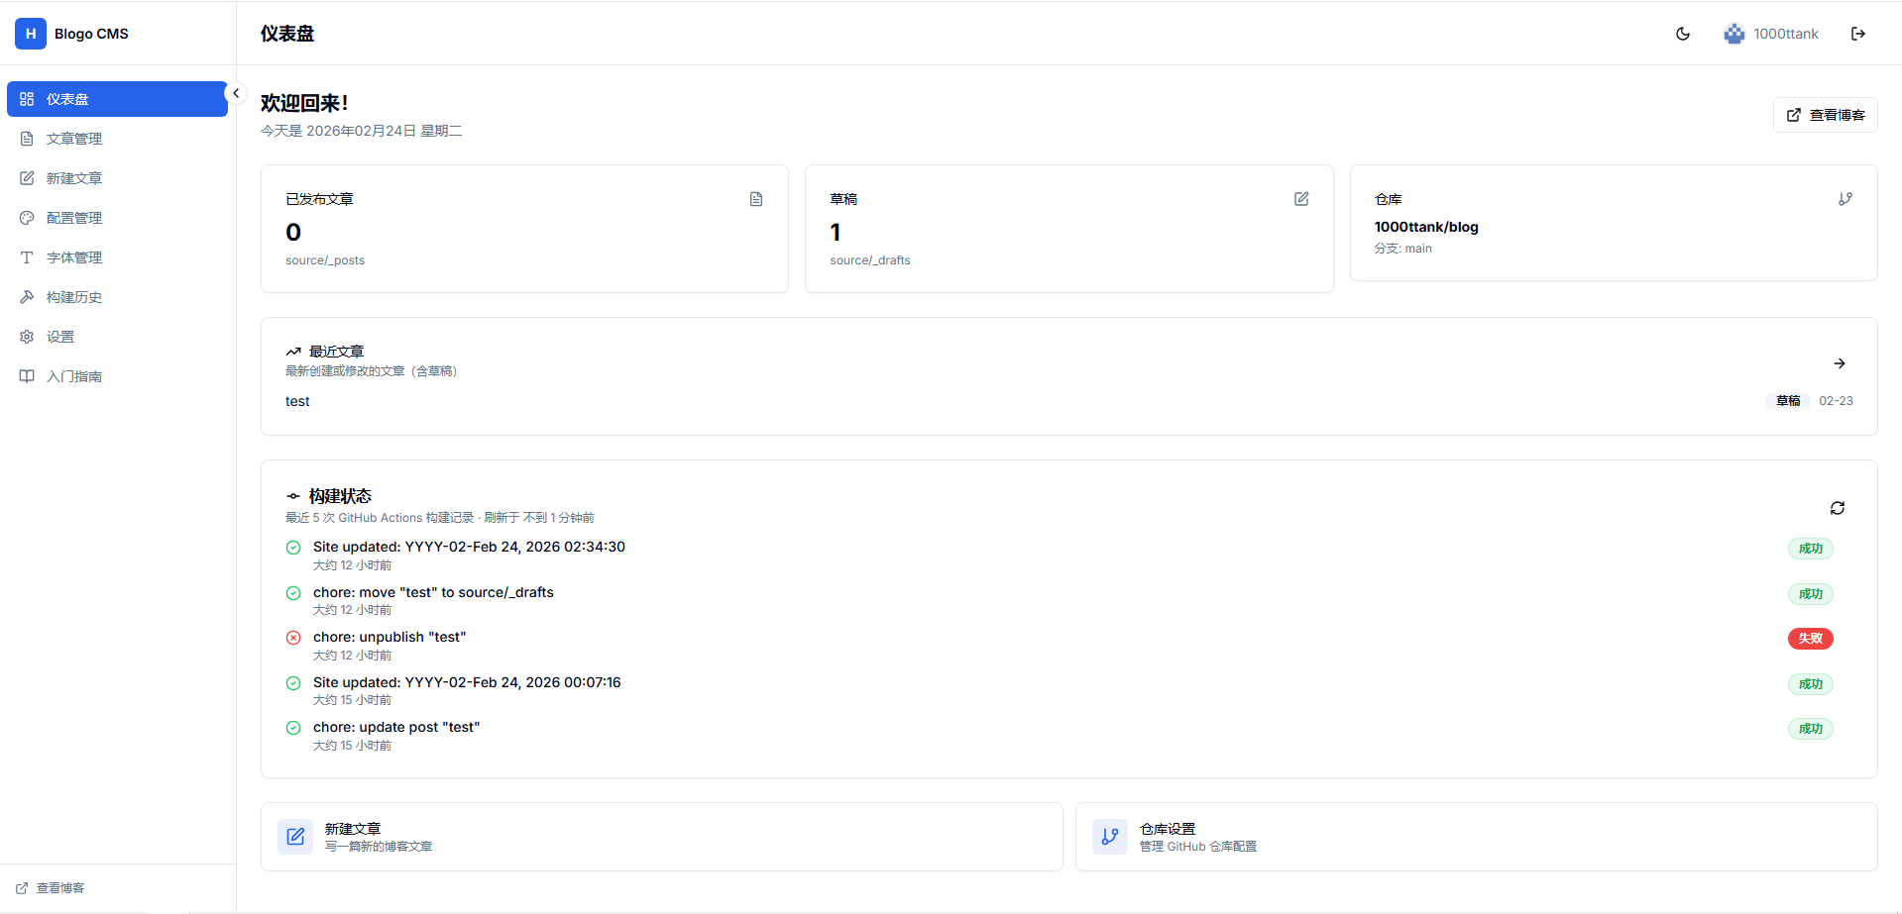
Task: Open the 1000ttank user avatar
Action: [1734, 33]
